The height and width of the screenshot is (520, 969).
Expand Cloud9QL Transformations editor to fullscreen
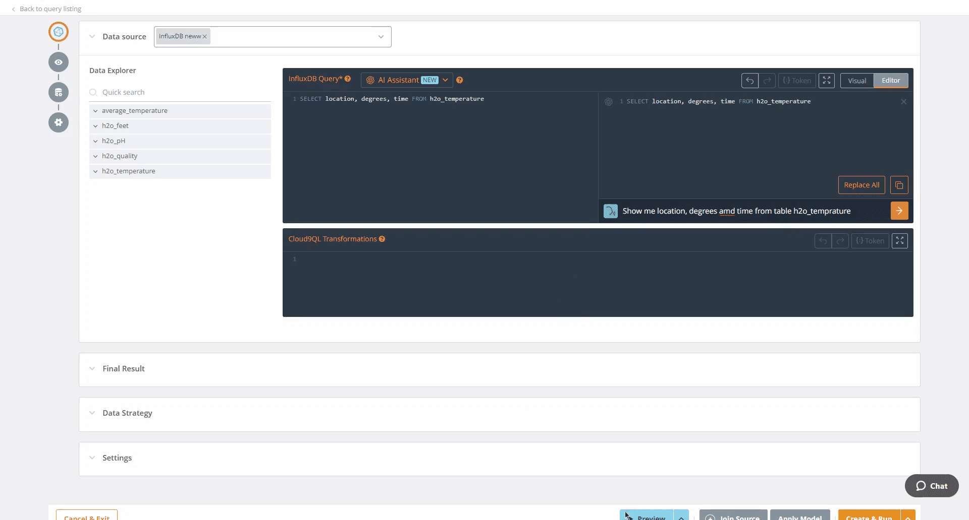[899, 241]
